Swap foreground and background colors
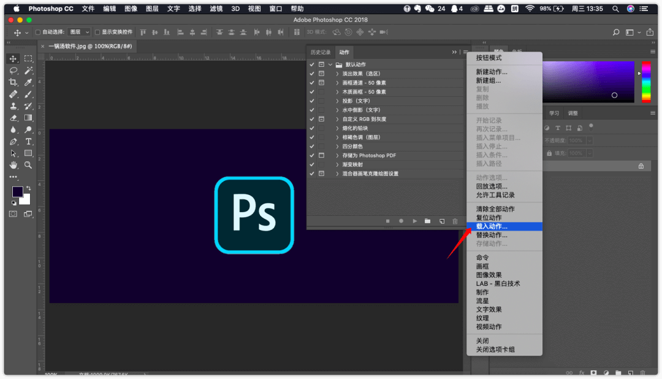The image size is (662, 379). 29,188
